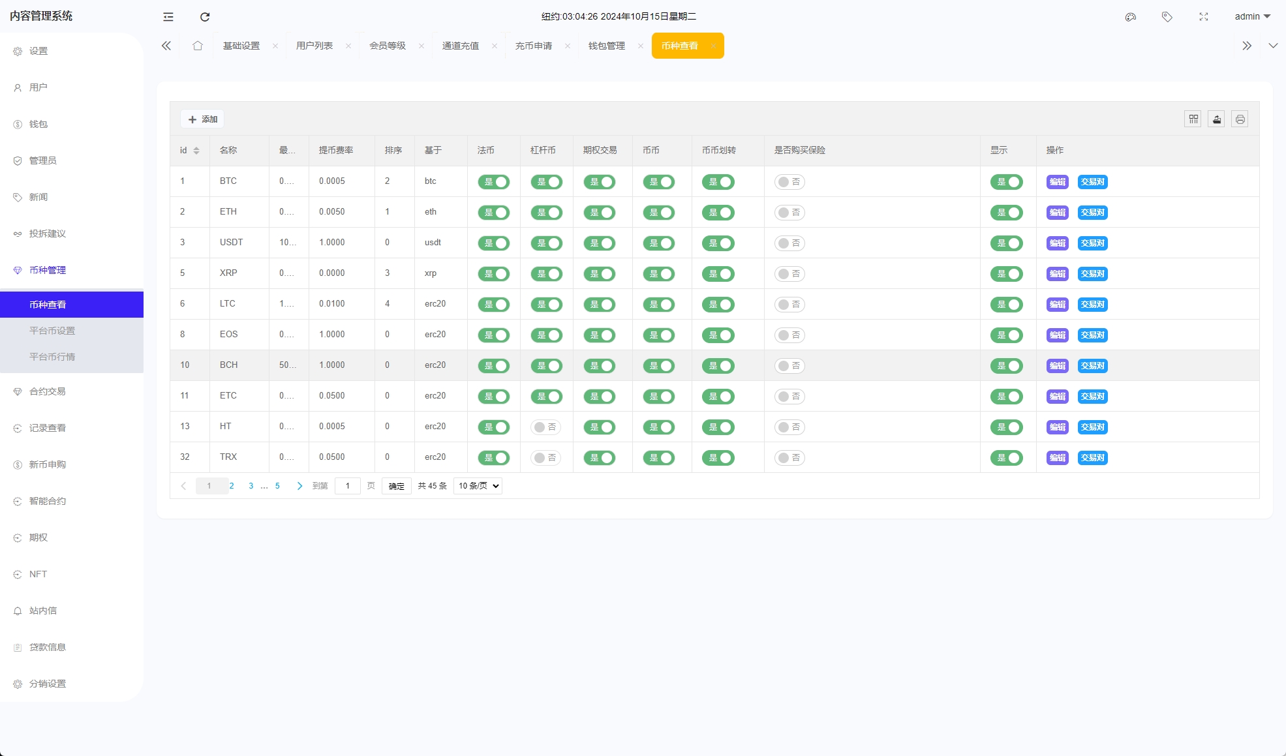Enter fullscreen with the expand icon
This screenshot has width=1286, height=756.
(1204, 17)
